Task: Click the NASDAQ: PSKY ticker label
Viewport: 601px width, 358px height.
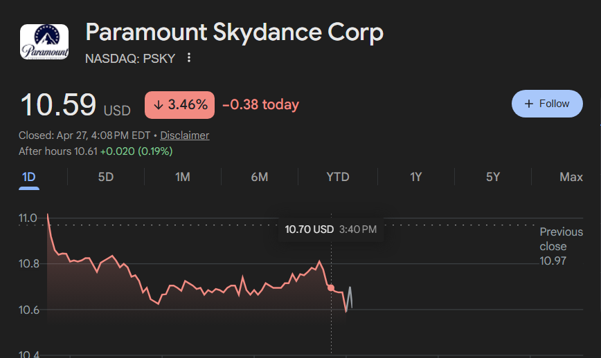Action: click(x=130, y=59)
